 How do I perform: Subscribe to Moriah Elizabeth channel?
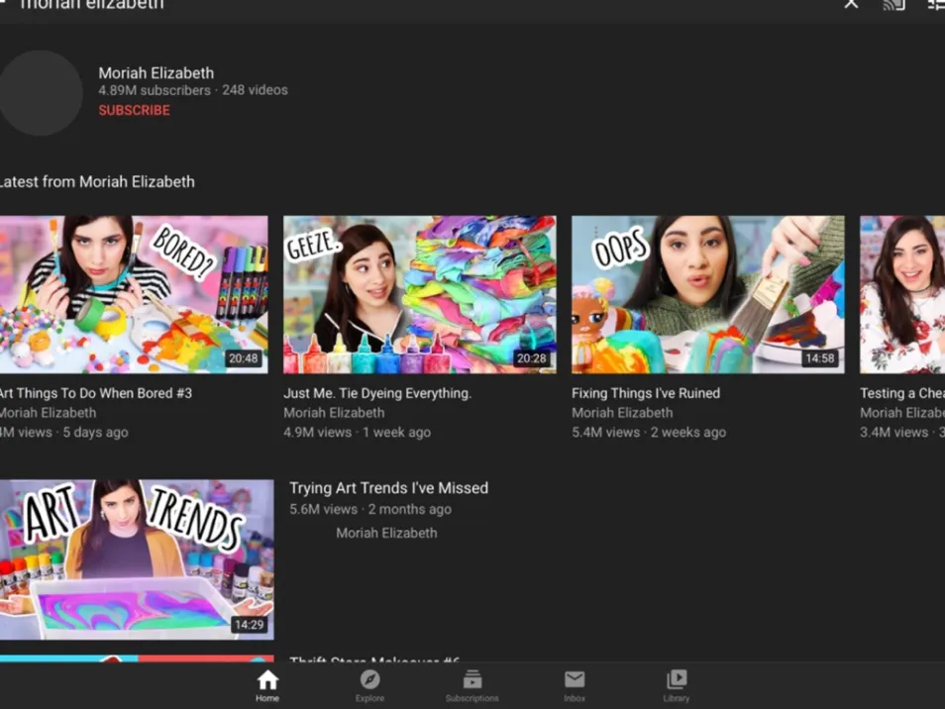coord(134,110)
